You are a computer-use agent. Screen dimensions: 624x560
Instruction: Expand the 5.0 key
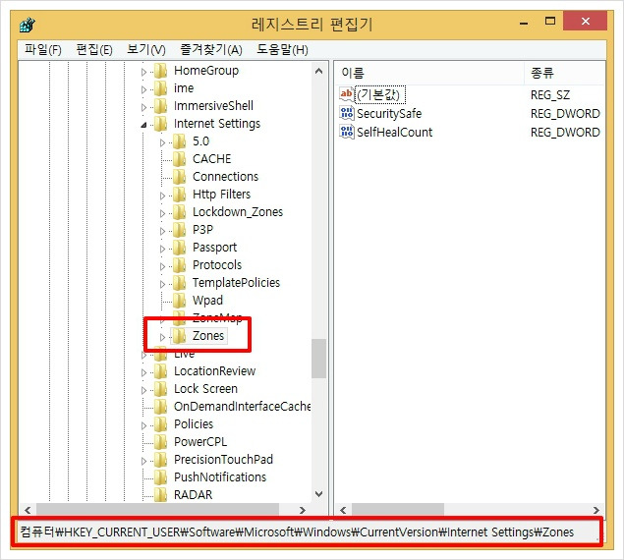162,142
